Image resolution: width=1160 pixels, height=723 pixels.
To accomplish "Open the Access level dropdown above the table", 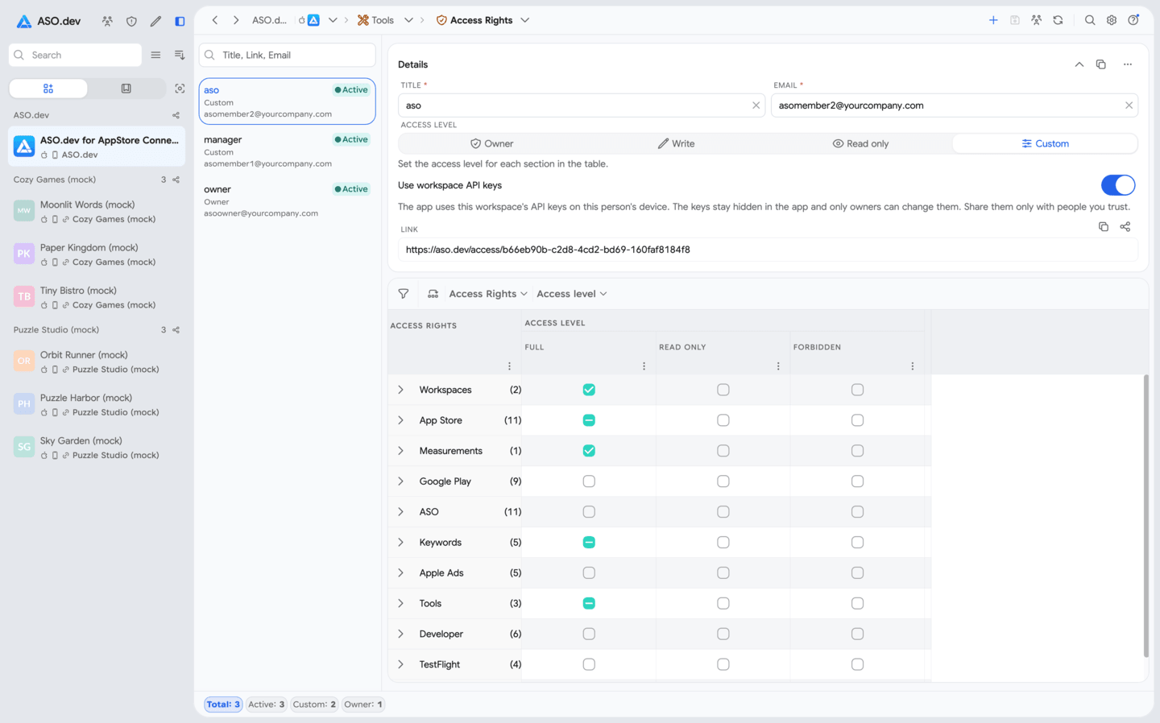I will pyautogui.click(x=572, y=294).
